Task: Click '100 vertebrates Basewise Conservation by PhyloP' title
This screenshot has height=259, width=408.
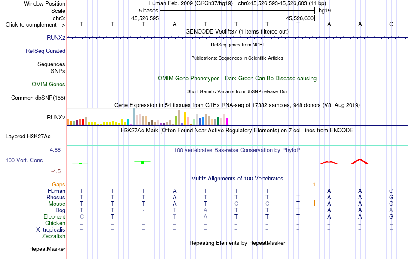Action: 237,150
